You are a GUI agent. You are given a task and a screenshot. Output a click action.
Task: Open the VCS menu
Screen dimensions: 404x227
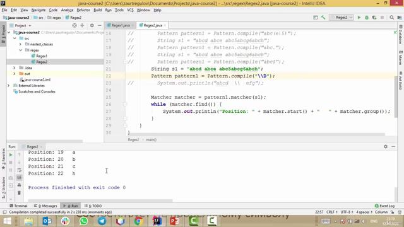130,10
